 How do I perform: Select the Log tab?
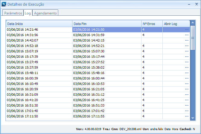click(x=28, y=13)
